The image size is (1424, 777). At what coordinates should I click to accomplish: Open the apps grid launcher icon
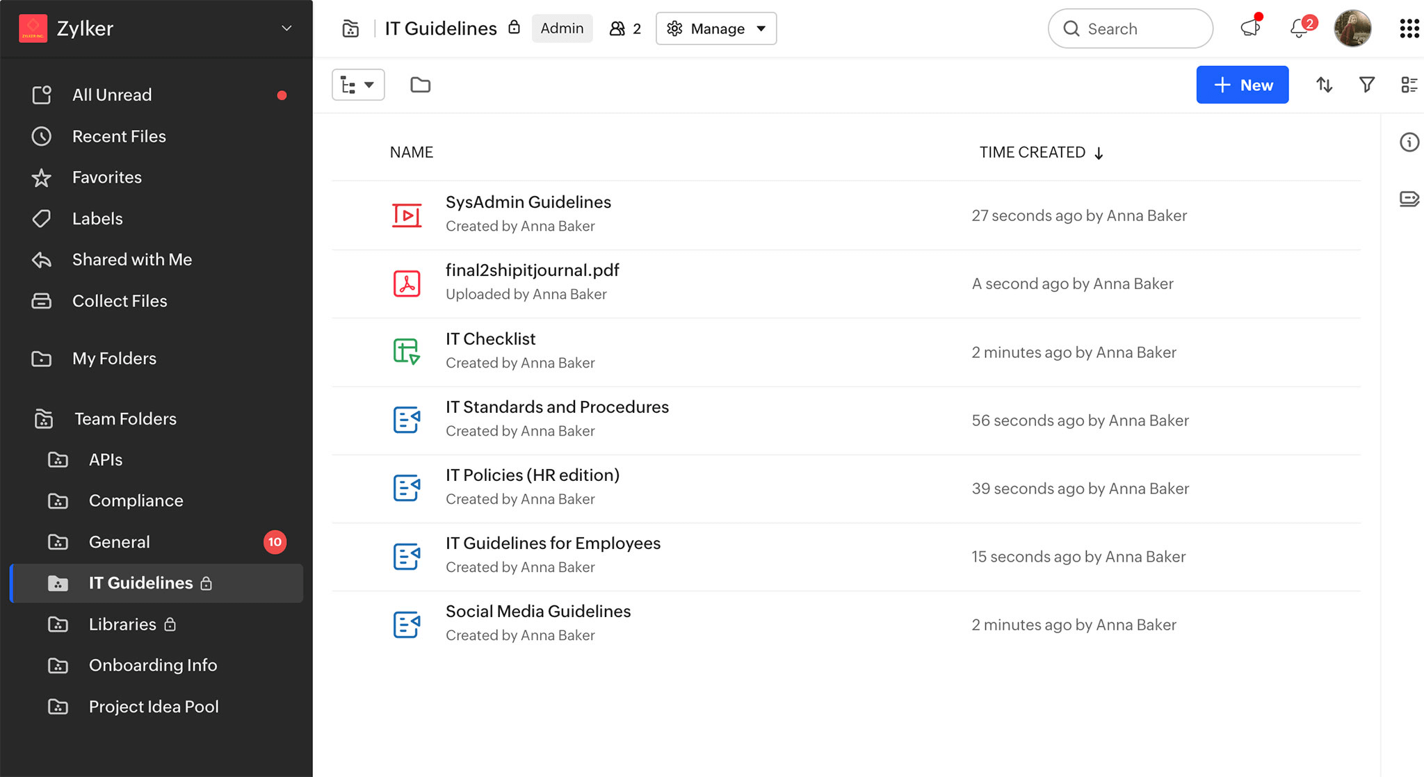click(x=1409, y=28)
